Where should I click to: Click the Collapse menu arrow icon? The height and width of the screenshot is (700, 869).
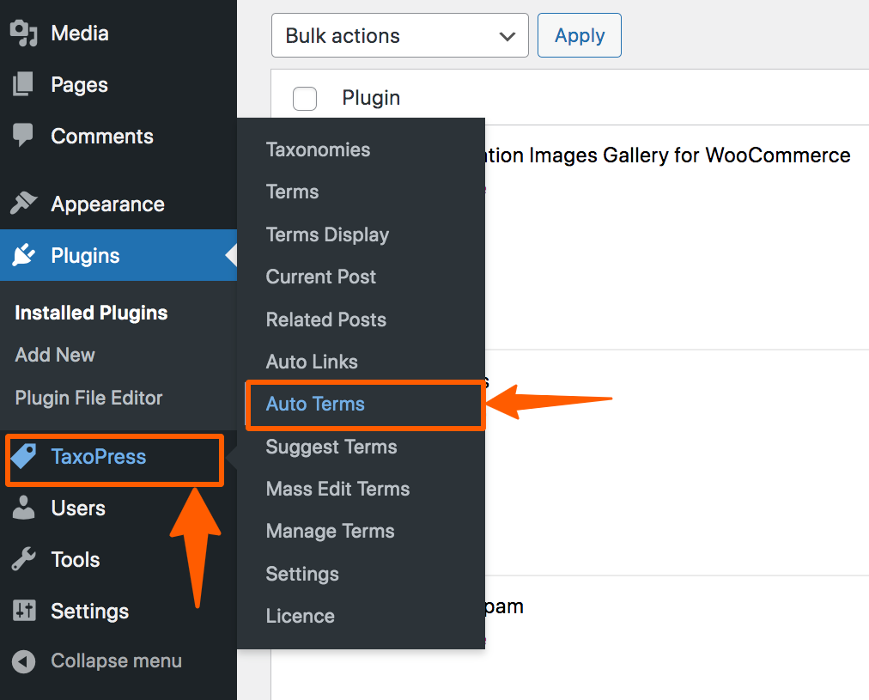tap(23, 661)
